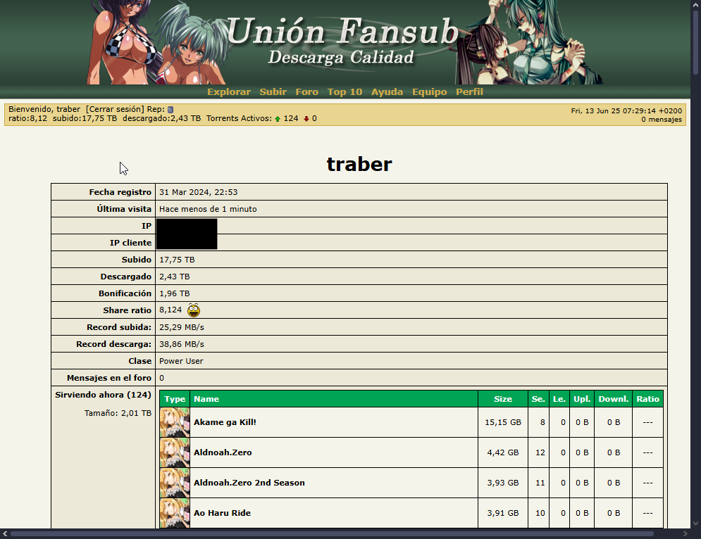The image size is (701, 539).
Task: Click the 3,91 GB size cell
Action: [503, 513]
